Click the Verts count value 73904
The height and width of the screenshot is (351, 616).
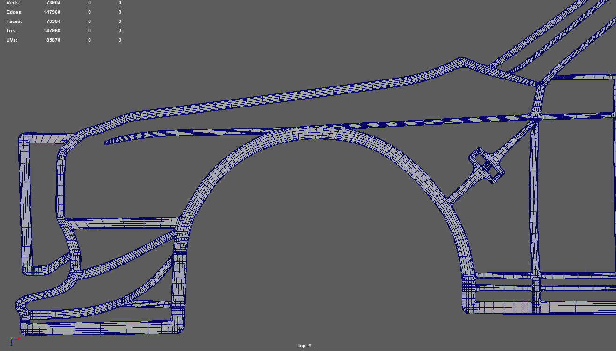click(53, 3)
